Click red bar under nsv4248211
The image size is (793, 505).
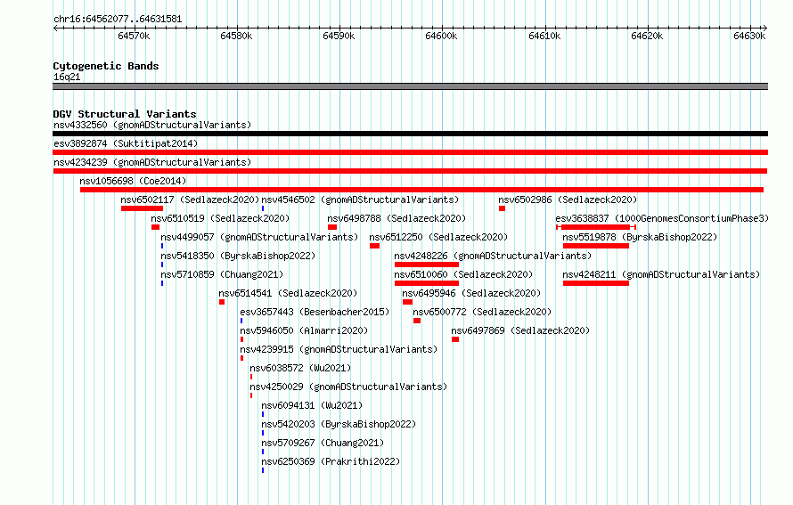596,283
